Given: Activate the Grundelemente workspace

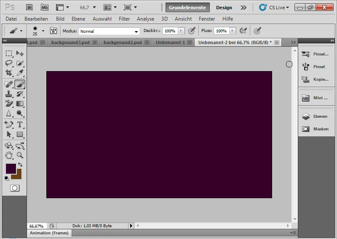Looking at the screenshot, I should point(187,8).
